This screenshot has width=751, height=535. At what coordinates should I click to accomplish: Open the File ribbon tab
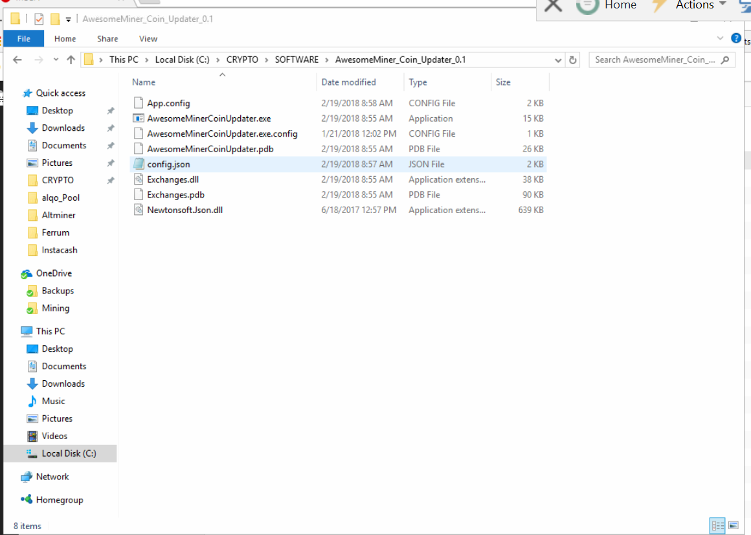23,39
